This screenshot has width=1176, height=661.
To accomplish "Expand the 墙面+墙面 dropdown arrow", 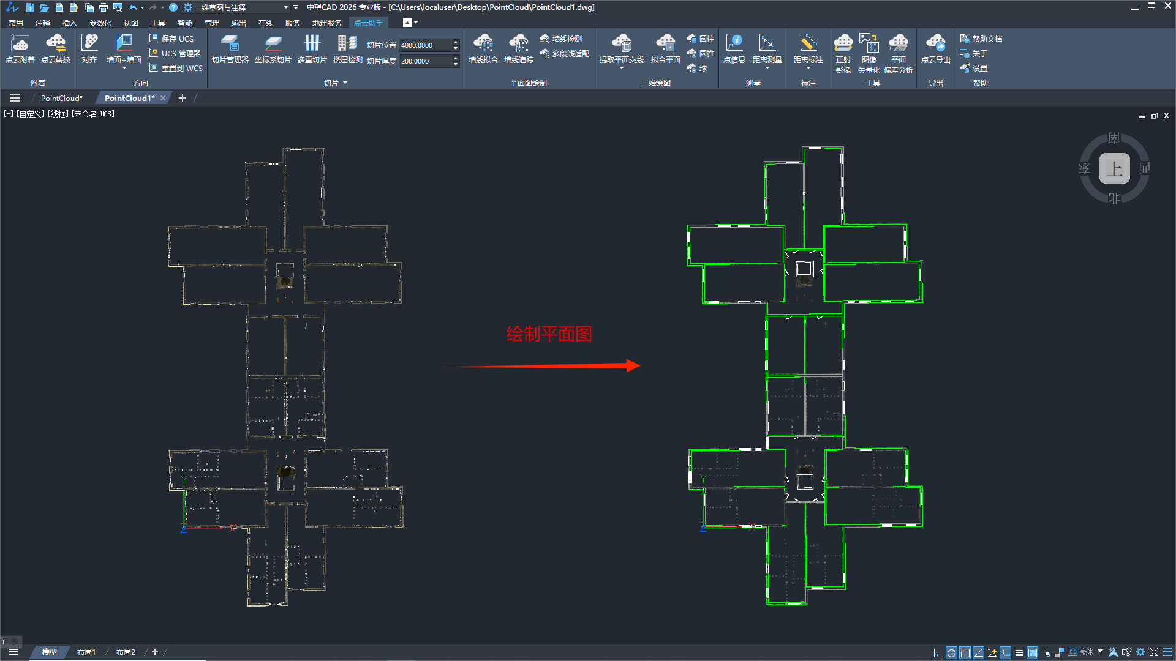I will [x=124, y=68].
